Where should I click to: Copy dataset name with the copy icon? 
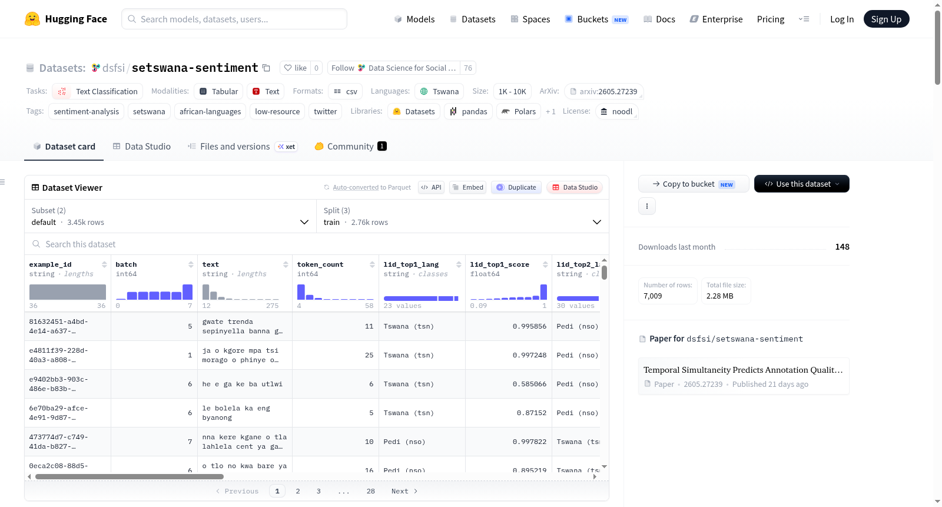tap(266, 68)
